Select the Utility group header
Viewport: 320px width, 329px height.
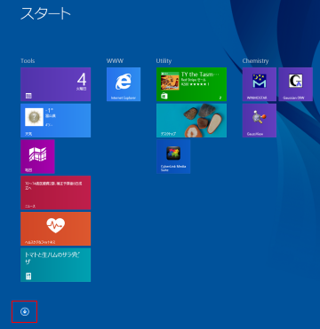[164, 61]
